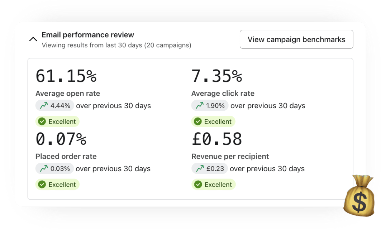Click revenue per recipient trend arrow icon

pyautogui.click(x=200, y=169)
